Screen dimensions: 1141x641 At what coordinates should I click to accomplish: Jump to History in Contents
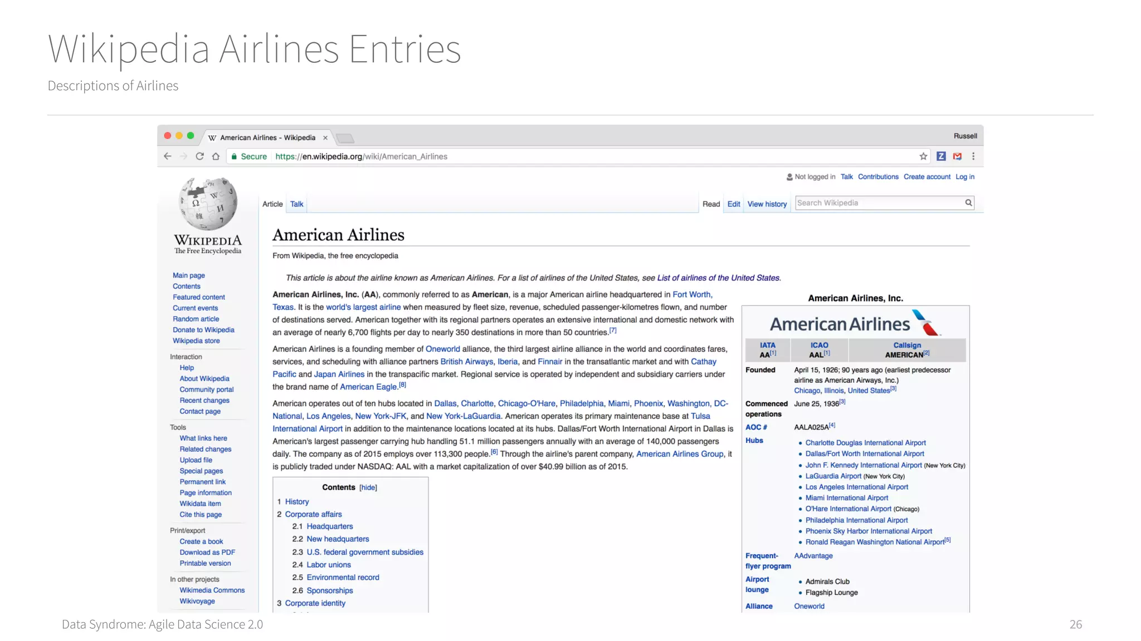coord(296,502)
